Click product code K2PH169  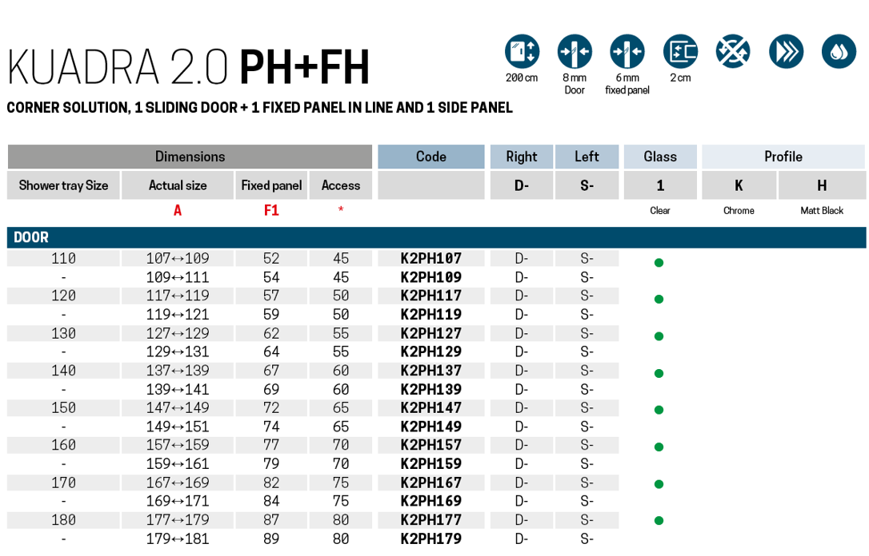[430, 501]
